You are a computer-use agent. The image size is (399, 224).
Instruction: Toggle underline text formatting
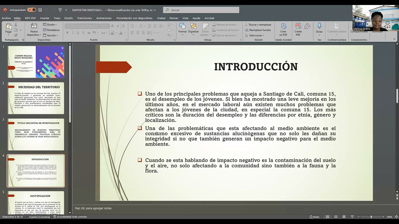coord(78,33)
